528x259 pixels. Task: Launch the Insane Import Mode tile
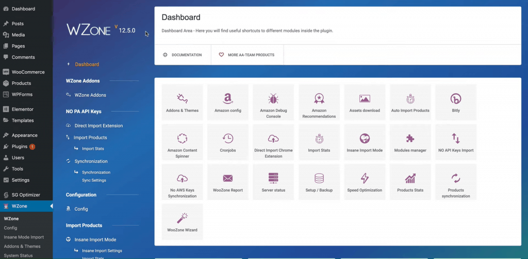coord(365,142)
